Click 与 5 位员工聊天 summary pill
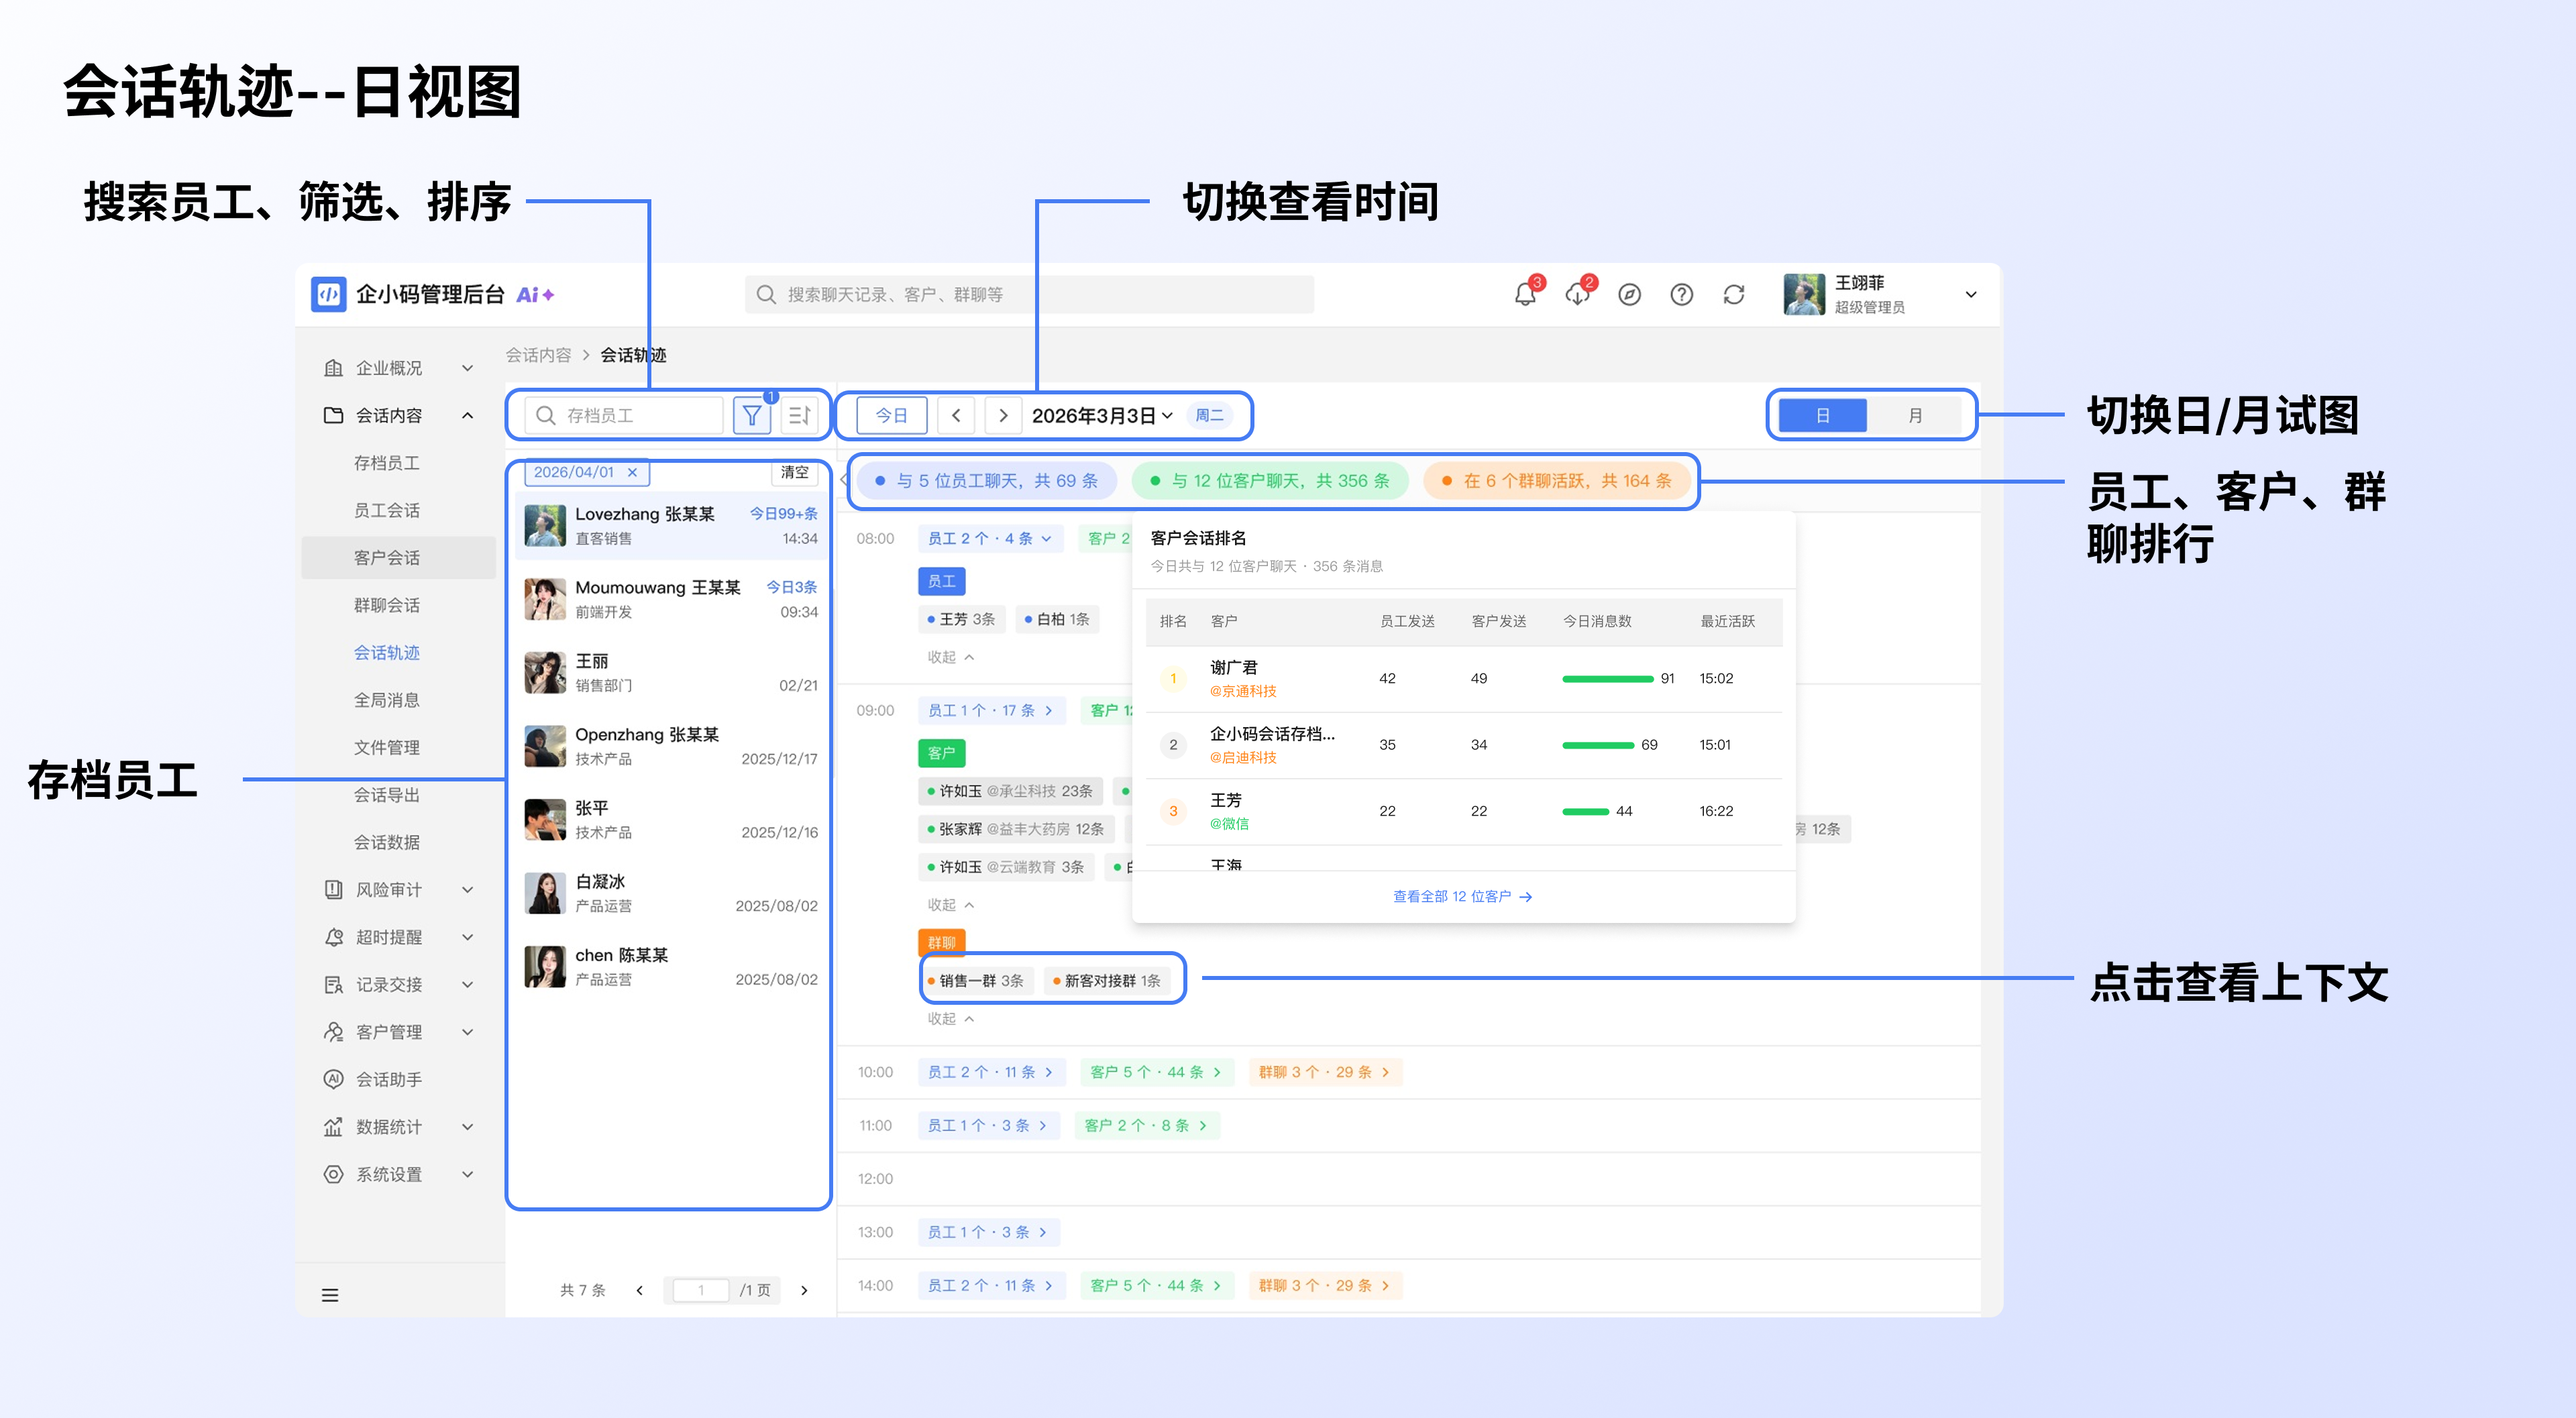 point(986,481)
